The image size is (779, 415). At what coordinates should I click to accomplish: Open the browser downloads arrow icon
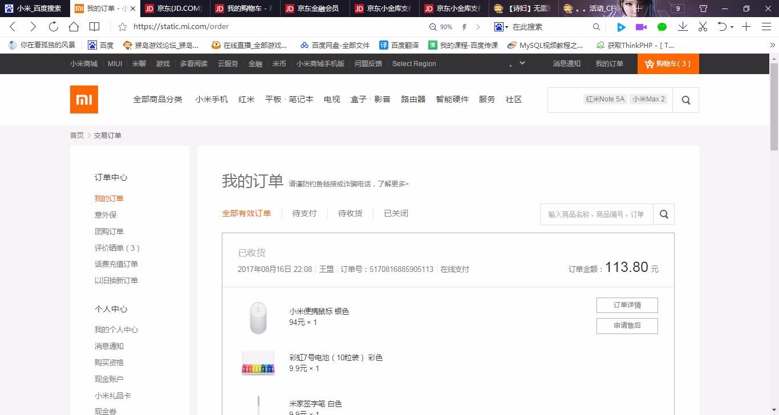683,27
